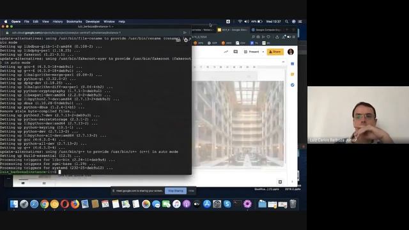Click the keyboard icon in SSH terminal
The width and height of the screenshot is (409, 230).
point(178,40)
